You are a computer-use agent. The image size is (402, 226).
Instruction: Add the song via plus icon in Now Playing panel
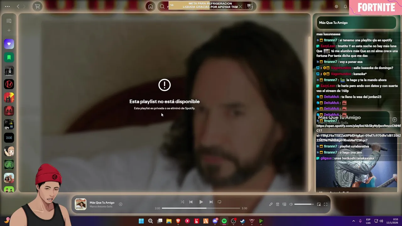tap(394, 120)
